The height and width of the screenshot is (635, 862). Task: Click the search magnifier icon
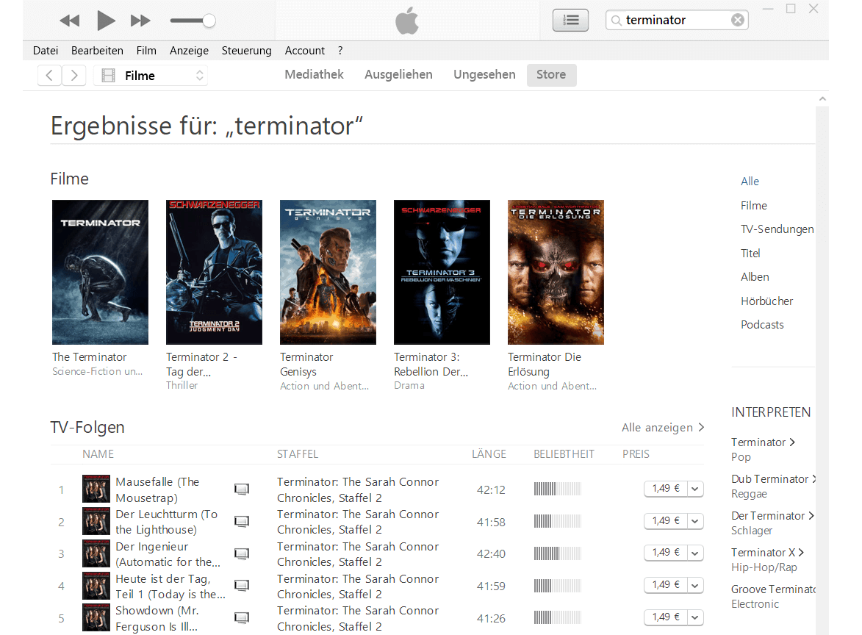click(x=617, y=21)
